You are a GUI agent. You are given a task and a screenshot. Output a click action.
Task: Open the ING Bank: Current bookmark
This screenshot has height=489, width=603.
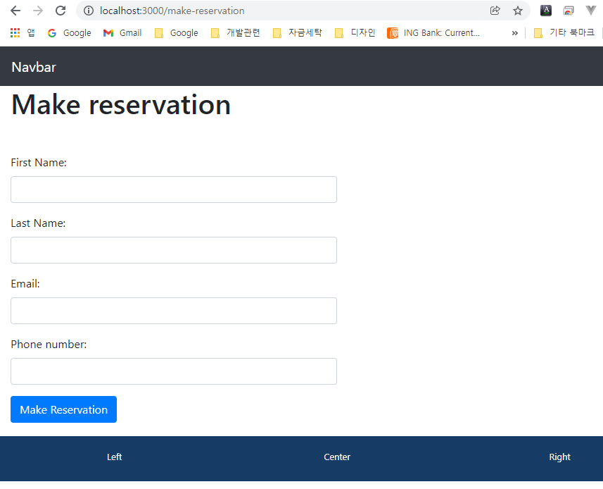coord(433,33)
